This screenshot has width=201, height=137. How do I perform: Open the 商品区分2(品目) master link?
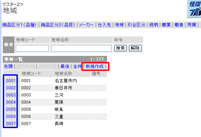(x=58, y=25)
